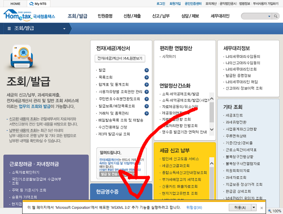Open 근로소득간이세액표
The image size is (283, 214).
241,150
